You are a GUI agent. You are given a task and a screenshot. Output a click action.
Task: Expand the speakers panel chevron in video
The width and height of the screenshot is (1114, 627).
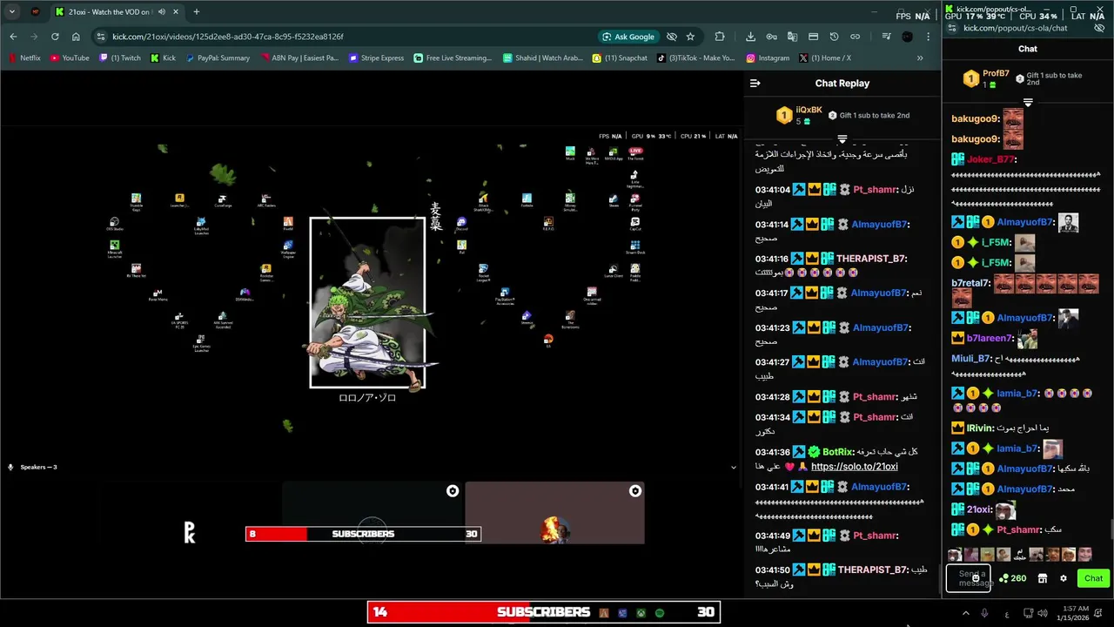click(x=733, y=468)
